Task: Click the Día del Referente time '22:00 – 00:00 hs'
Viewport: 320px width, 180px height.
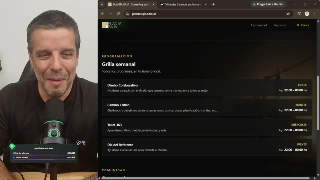Action: (295, 150)
